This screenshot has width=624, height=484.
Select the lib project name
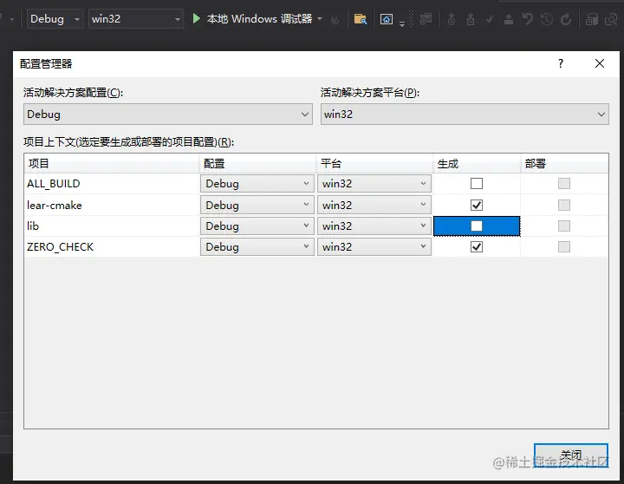coord(33,226)
